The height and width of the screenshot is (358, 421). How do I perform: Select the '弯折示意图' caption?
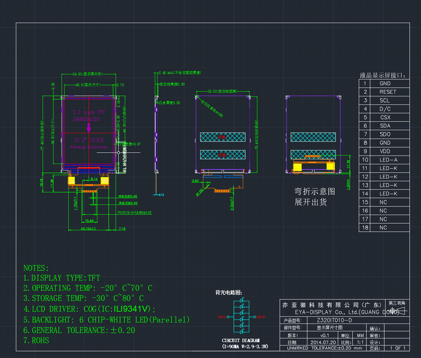[314, 191]
